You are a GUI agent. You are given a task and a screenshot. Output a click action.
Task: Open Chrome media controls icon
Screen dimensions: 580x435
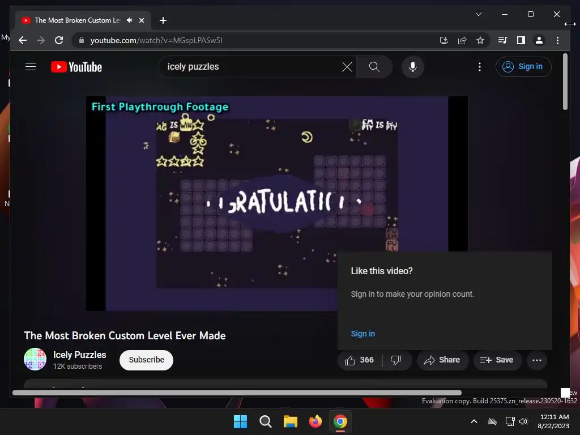(x=503, y=40)
